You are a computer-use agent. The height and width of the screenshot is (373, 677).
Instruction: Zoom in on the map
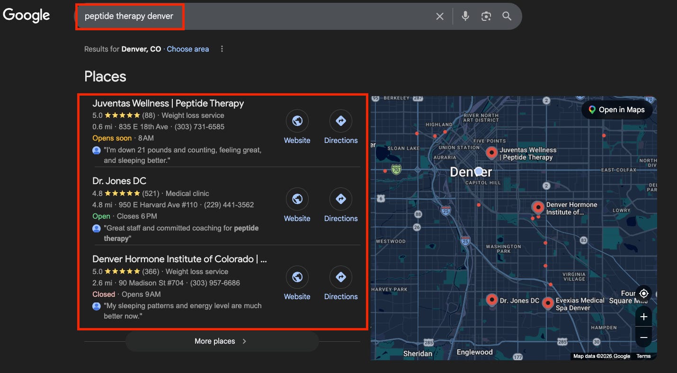(643, 317)
